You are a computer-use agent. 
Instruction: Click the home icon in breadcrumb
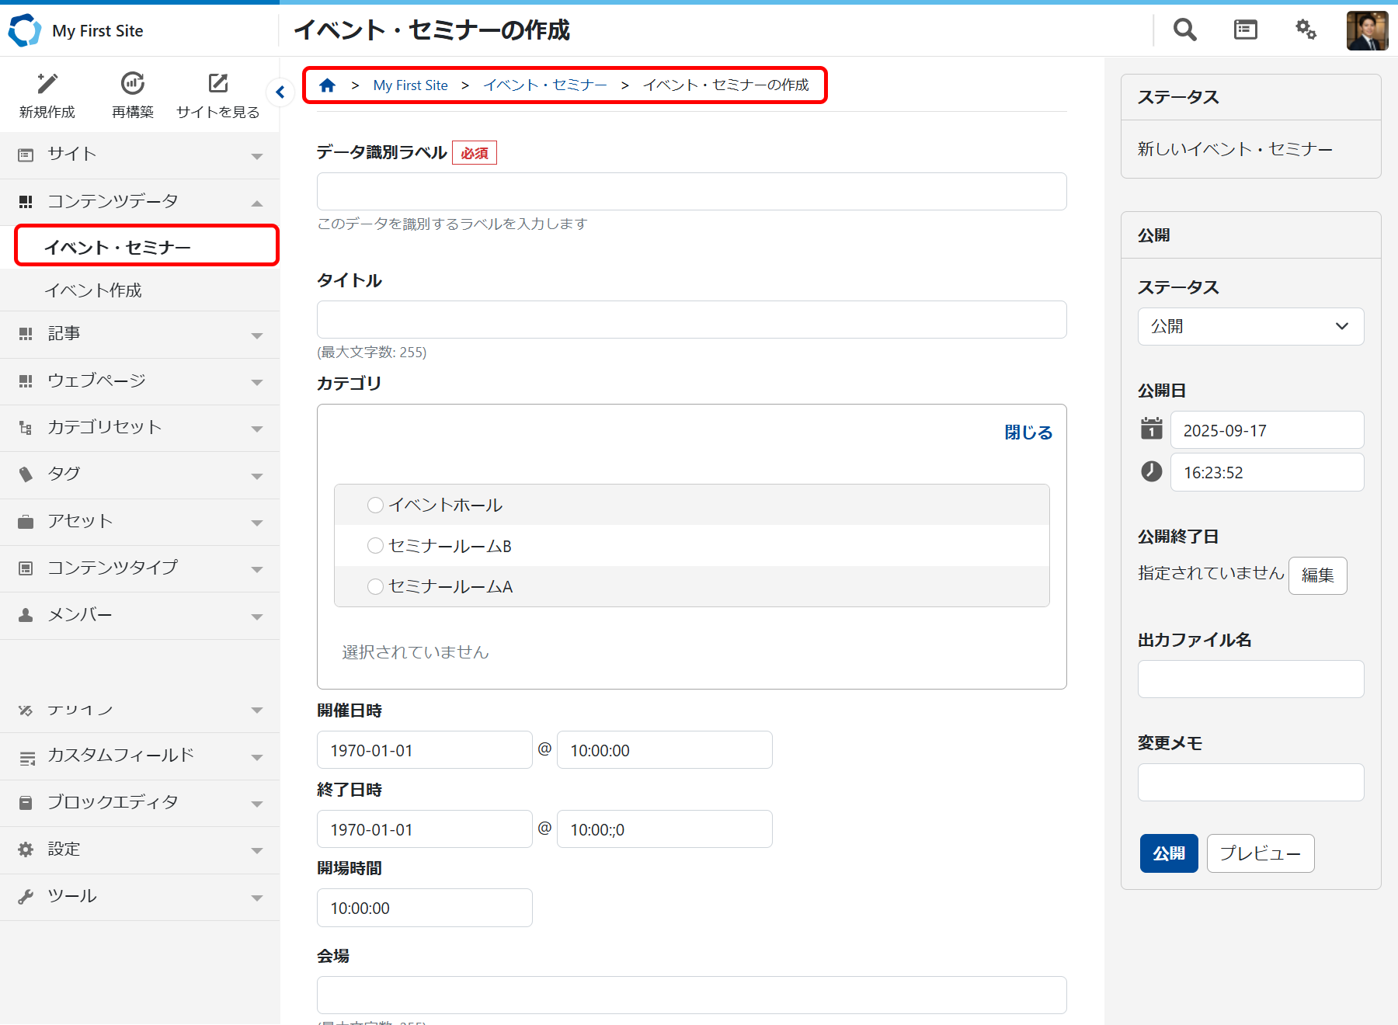click(x=328, y=85)
